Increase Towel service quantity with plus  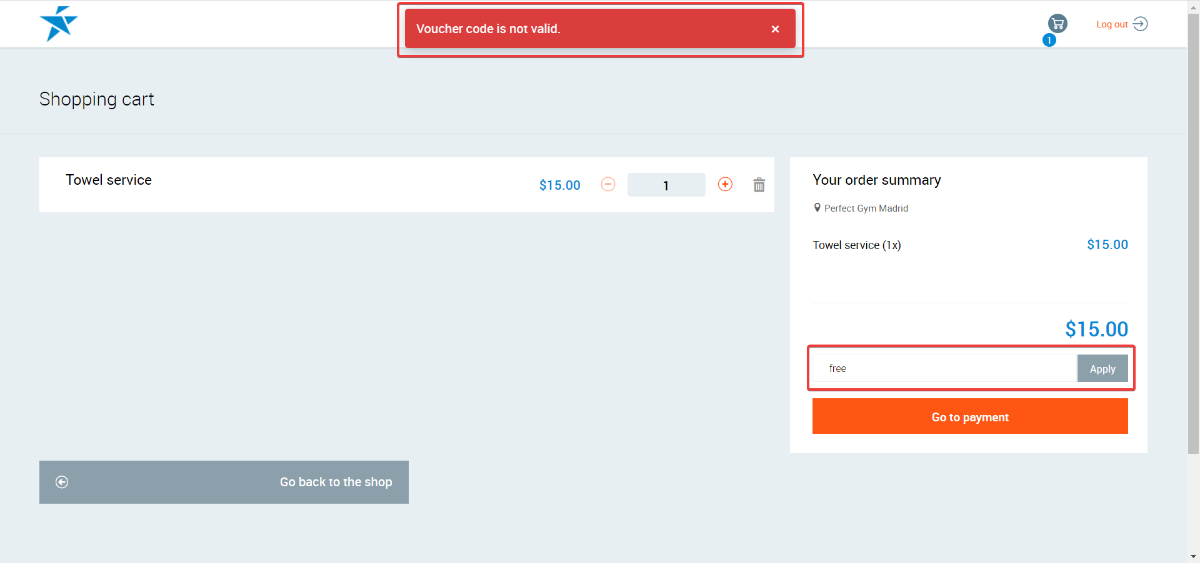click(x=725, y=184)
